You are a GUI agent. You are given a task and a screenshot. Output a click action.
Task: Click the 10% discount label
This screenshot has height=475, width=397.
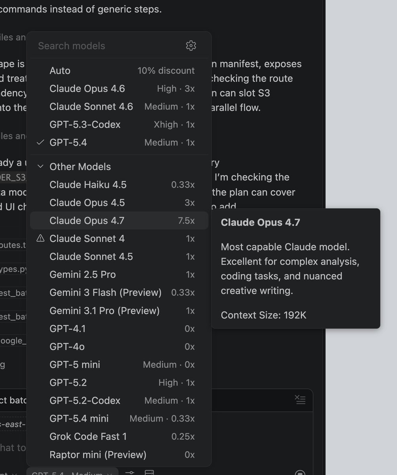(x=166, y=71)
